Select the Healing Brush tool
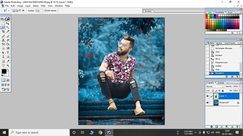 [3, 36]
